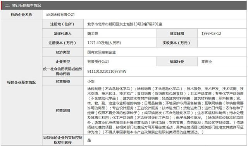Click the address 北京市北京市朝阳区东土城路13号2幢7层701室
Viewport: 248px width, 146px height.
tap(125, 24)
